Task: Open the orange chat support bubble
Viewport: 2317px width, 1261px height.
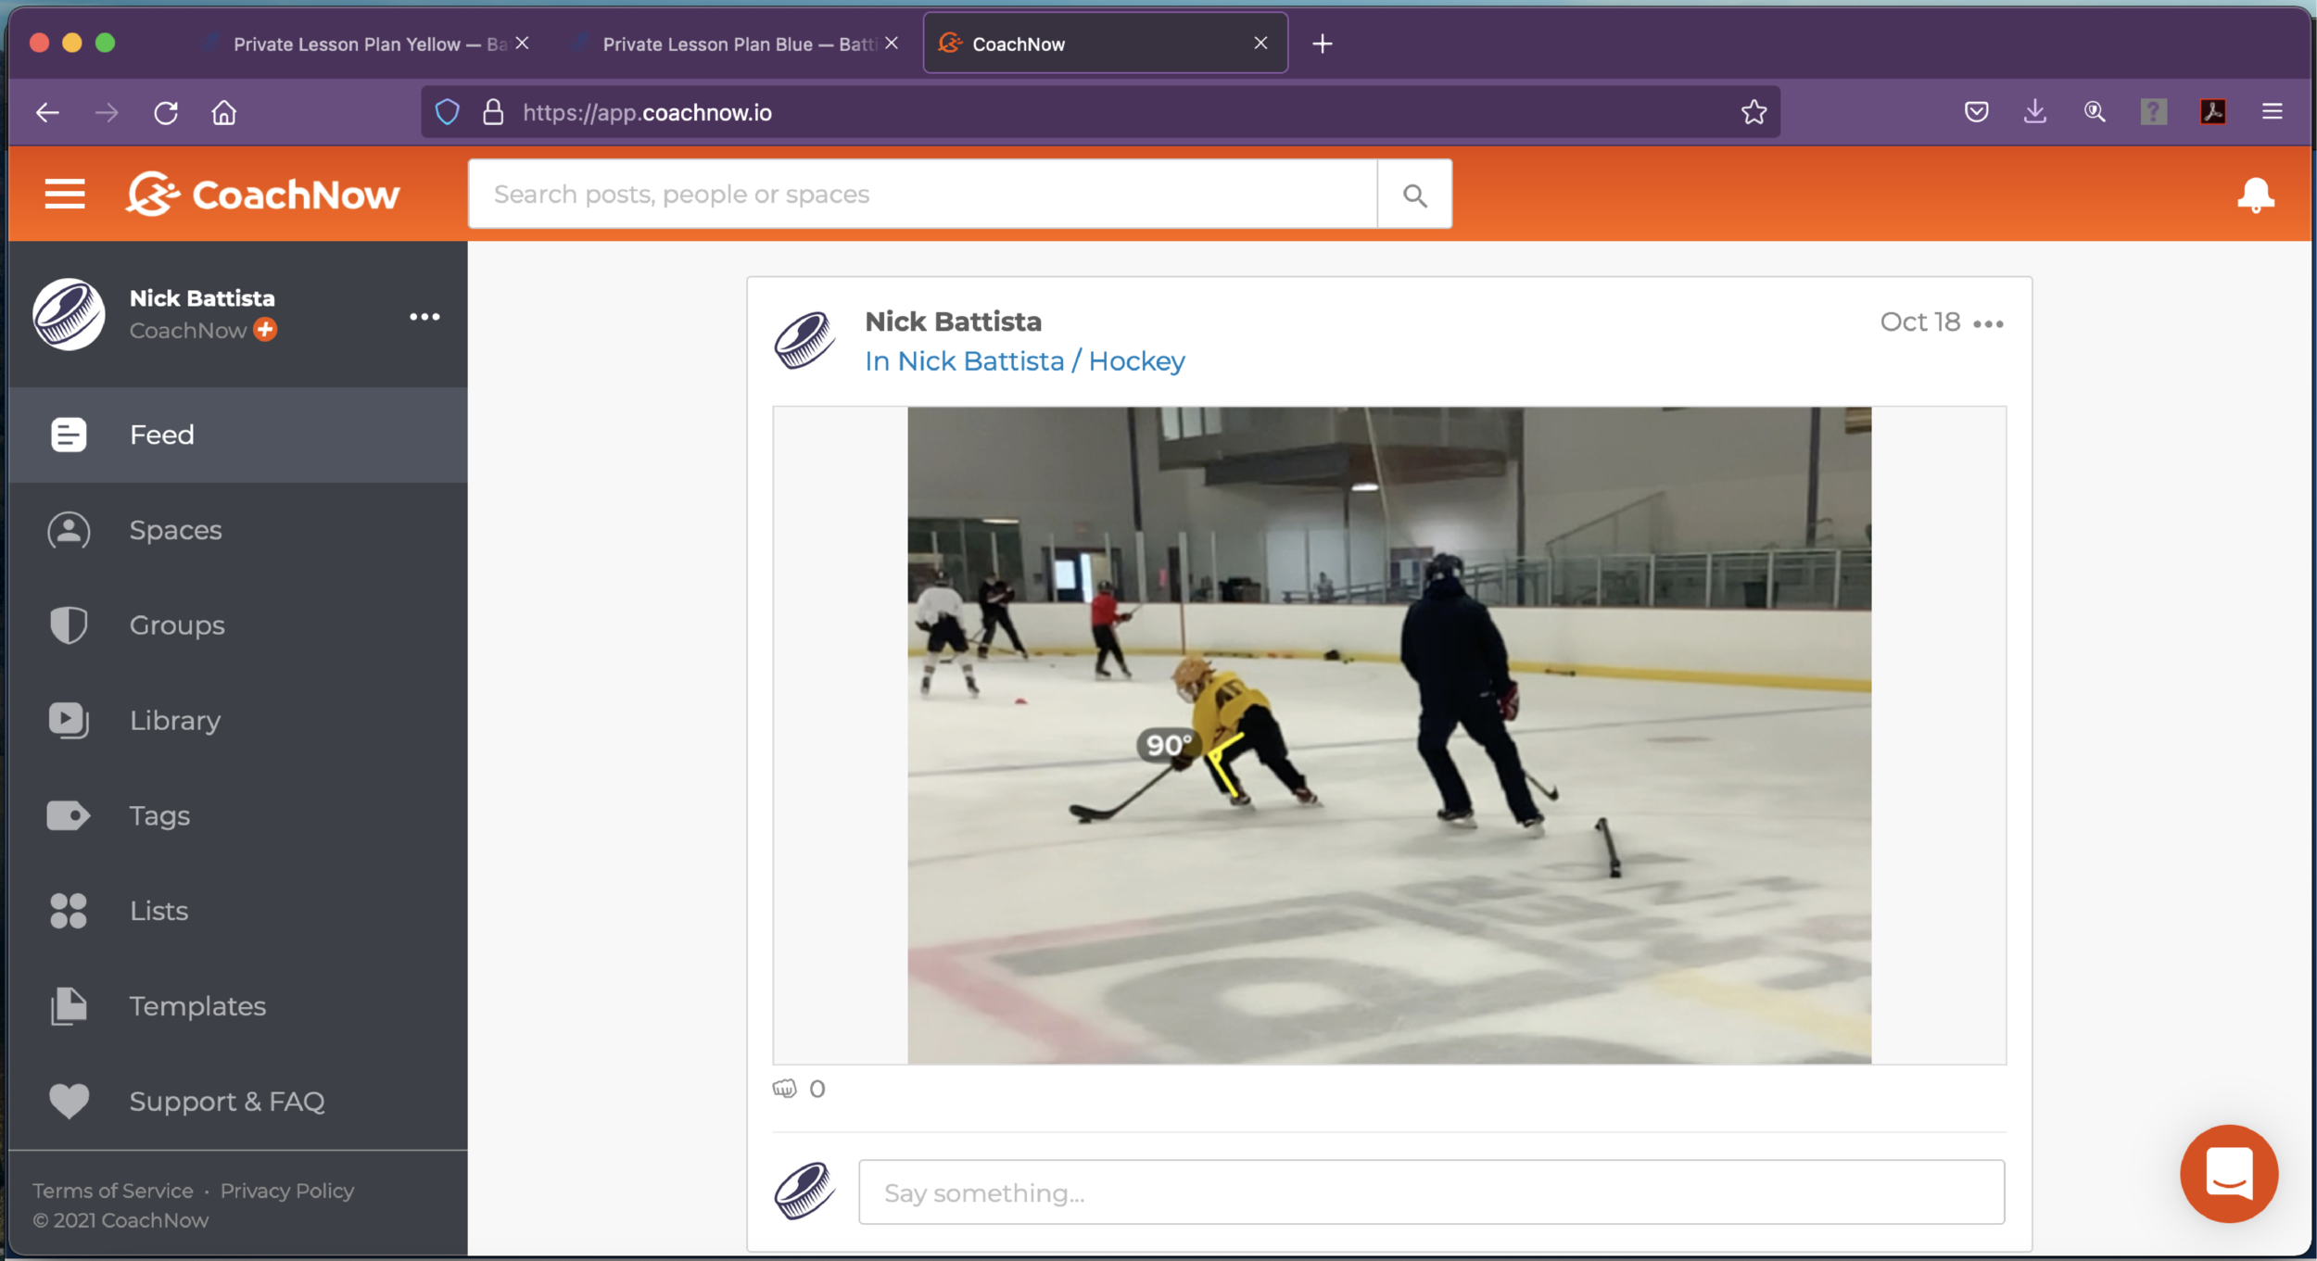Action: [2229, 1173]
